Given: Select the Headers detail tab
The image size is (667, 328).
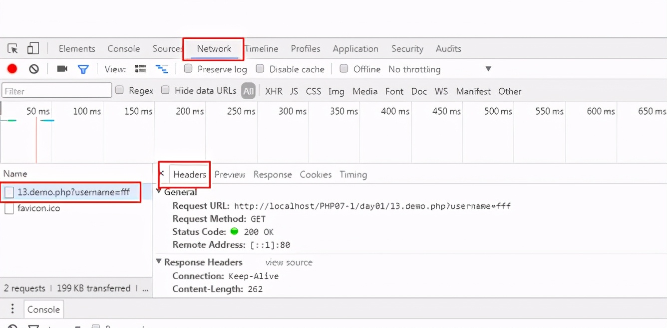Looking at the screenshot, I should coord(190,174).
